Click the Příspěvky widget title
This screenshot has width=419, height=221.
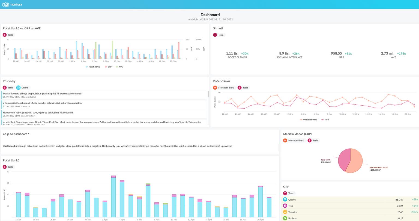9,81
